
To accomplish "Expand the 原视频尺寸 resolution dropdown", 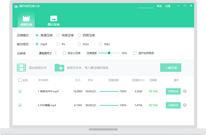I will tap(46, 53).
